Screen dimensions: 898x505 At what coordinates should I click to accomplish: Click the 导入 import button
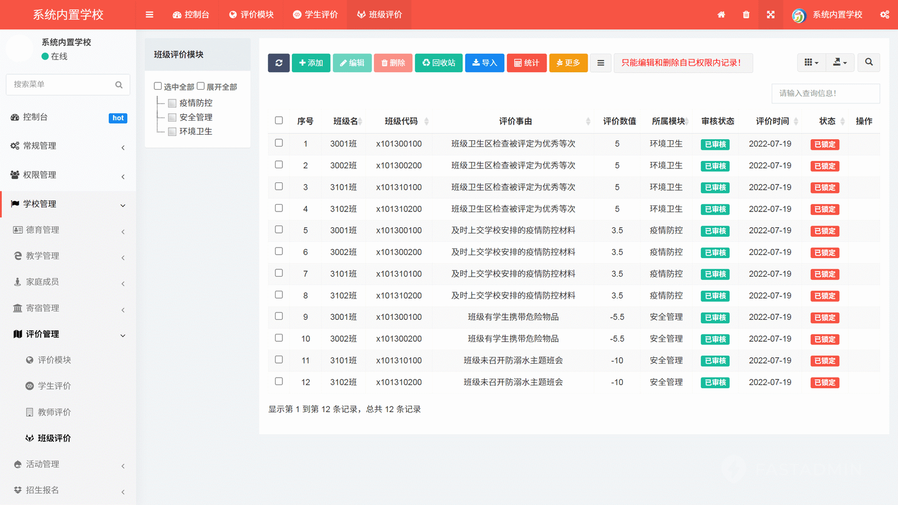(x=485, y=63)
